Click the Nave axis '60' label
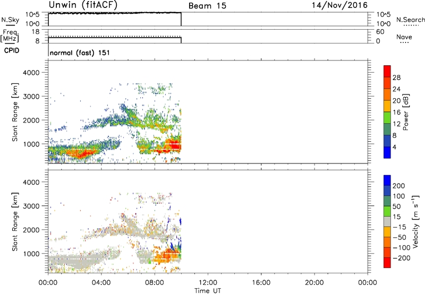Image resolution: width=425 pixels, height=294 pixels. [380, 32]
